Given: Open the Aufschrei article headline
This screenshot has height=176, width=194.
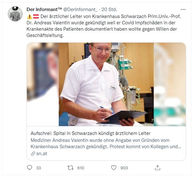Looking at the screenshot, I should [91, 133].
